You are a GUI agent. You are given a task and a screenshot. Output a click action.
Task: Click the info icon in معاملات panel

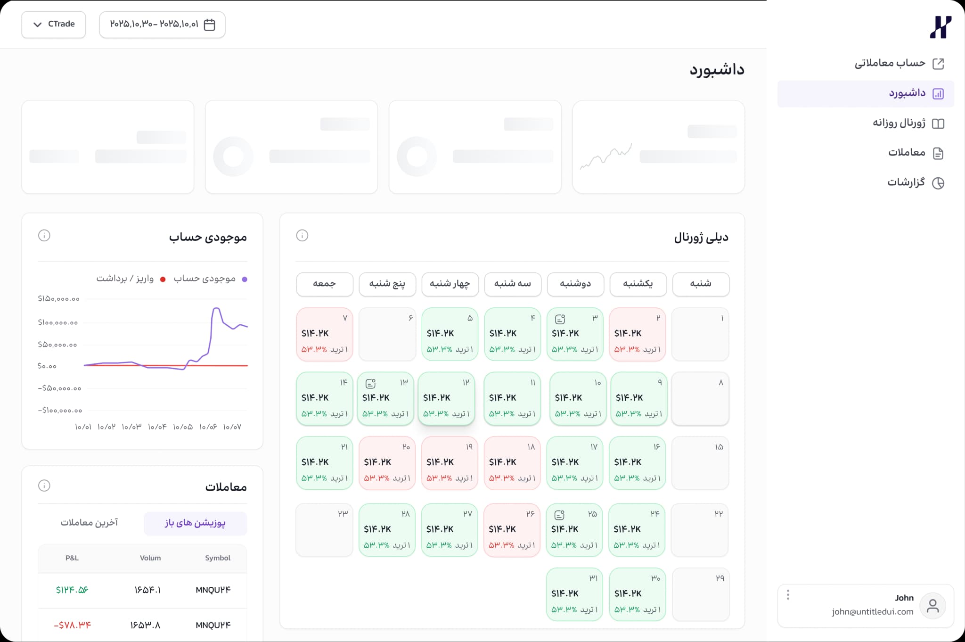tap(44, 486)
